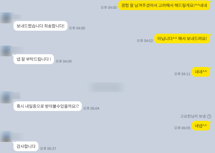Select the yellow 아닙니다^^ 해서 보내드려요! bubble
This screenshot has height=153, width=215.
click(182, 39)
